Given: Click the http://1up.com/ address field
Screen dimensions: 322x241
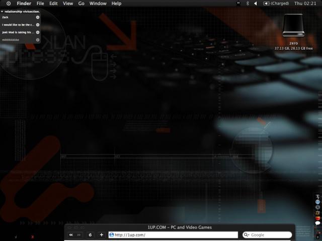Looking at the screenshot, I should pyautogui.click(x=173, y=235).
